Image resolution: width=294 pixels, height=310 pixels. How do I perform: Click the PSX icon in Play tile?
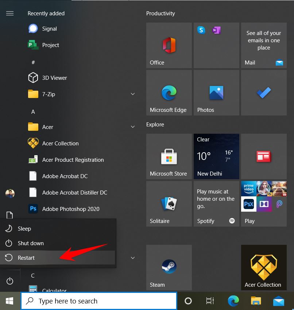[249, 204]
